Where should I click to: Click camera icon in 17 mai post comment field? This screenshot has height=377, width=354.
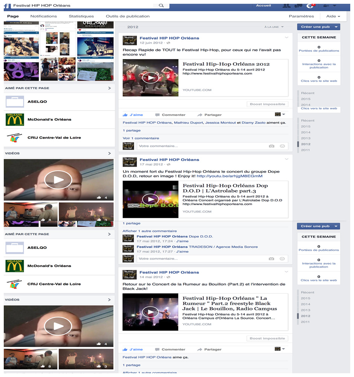[272, 259]
